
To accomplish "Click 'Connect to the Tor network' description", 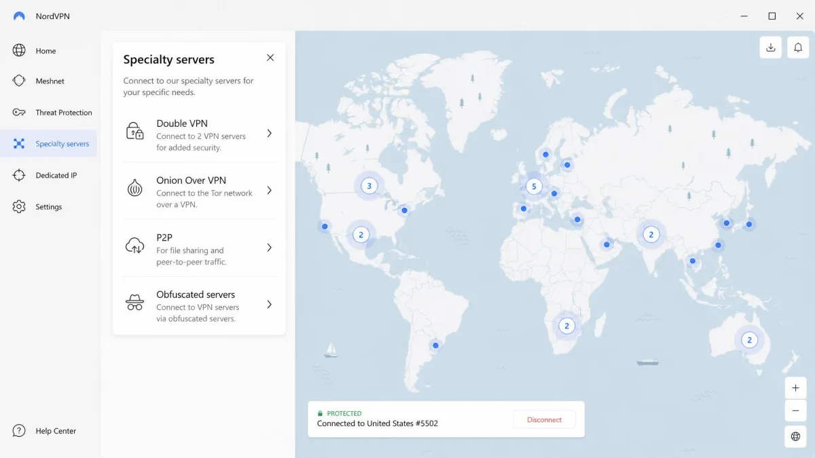I will point(204,193).
